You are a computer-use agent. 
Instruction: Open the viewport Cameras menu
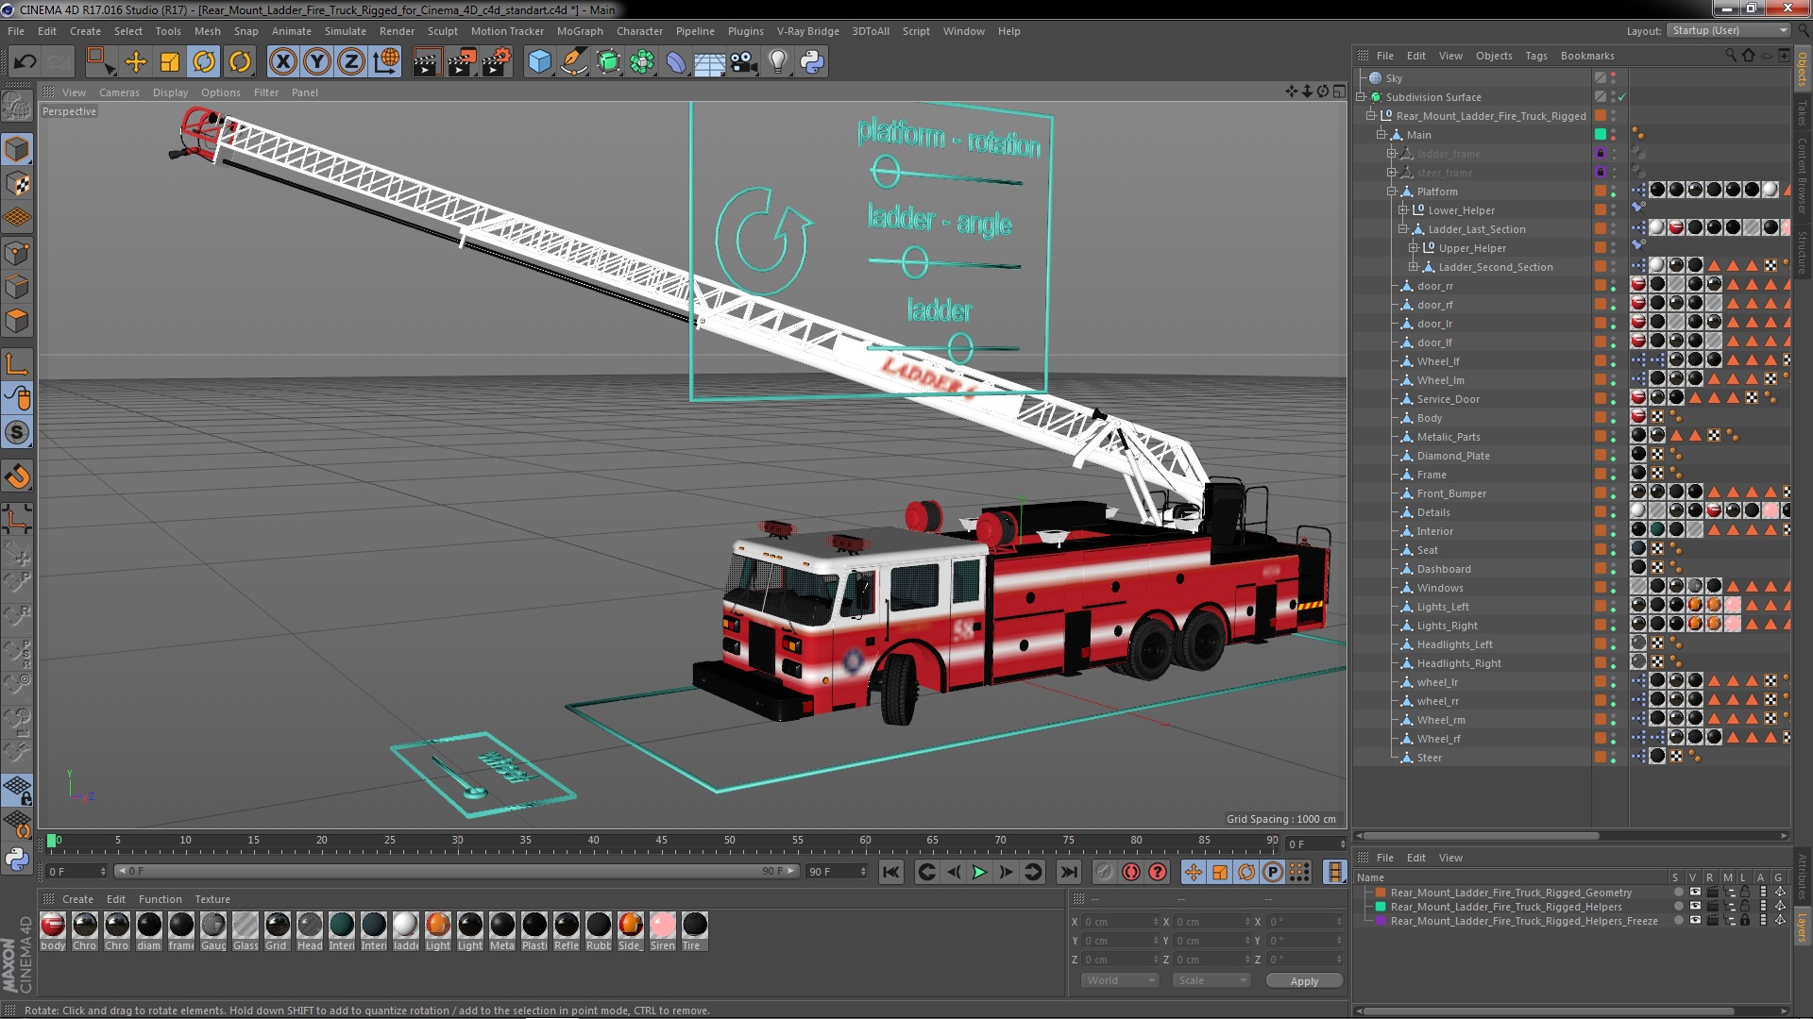pyautogui.click(x=119, y=92)
